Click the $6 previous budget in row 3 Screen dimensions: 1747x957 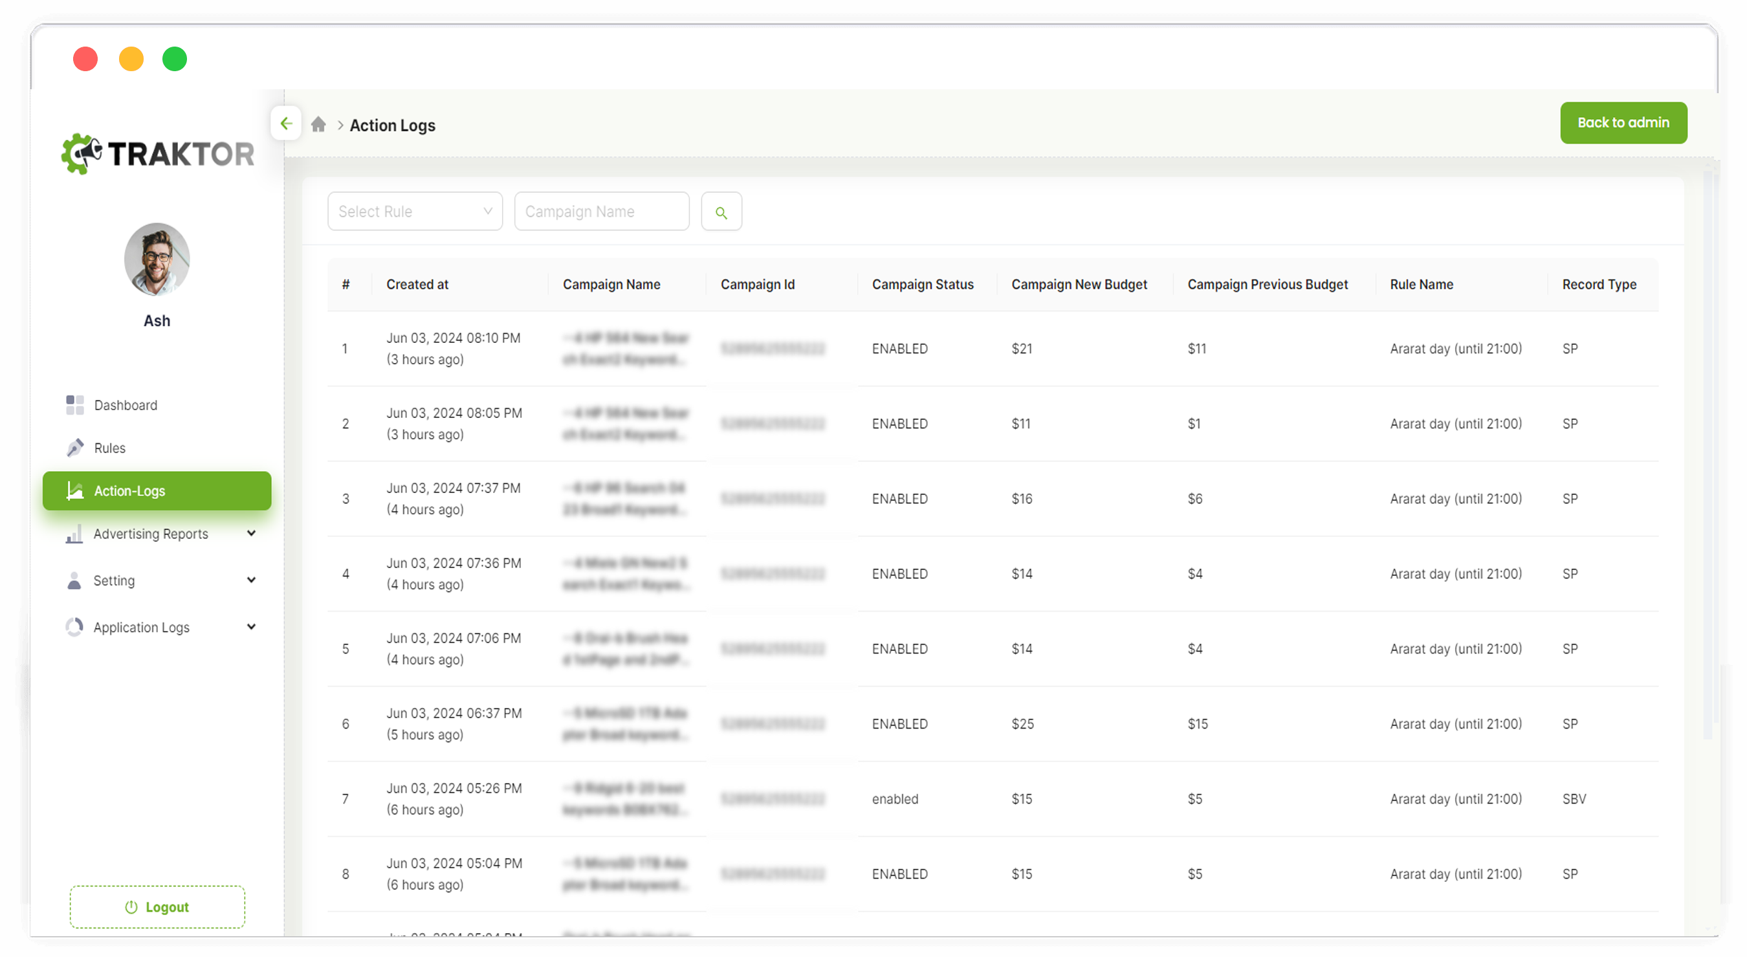(x=1195, y=498)
